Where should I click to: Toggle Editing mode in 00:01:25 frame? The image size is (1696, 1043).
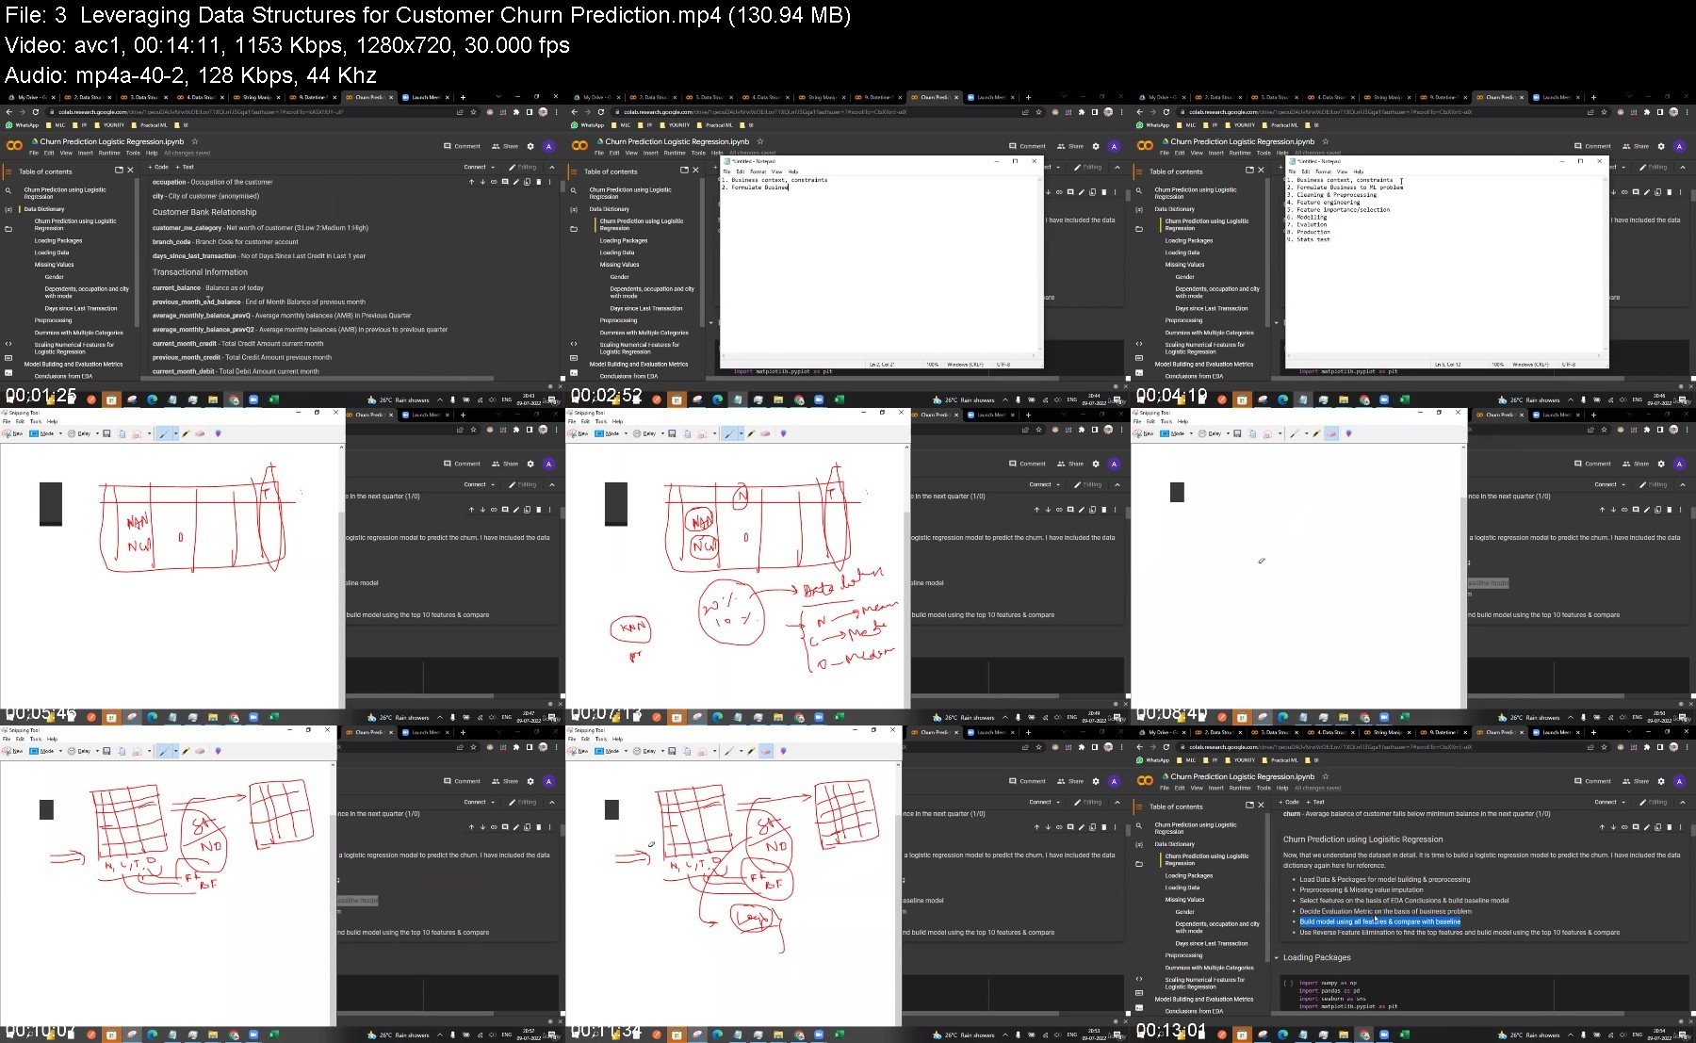tap(523, 167)
